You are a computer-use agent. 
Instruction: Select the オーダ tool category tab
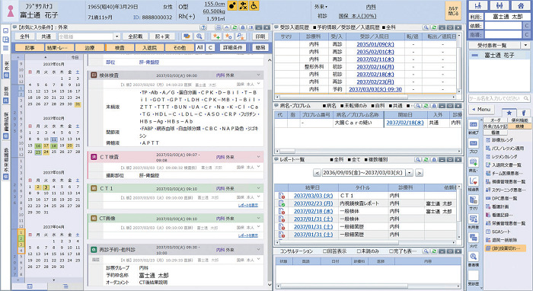click(x=495, y=120)
